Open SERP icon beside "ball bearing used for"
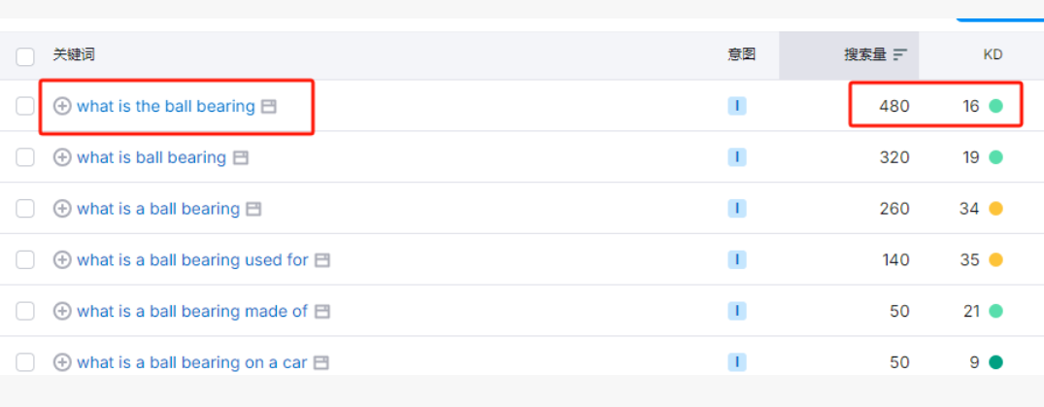1044x407 pixels. tap(322, 260)
